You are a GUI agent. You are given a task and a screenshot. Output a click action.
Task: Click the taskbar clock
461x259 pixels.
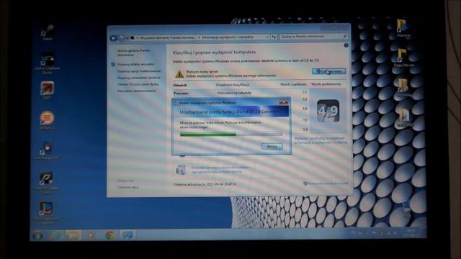(411, 233)
